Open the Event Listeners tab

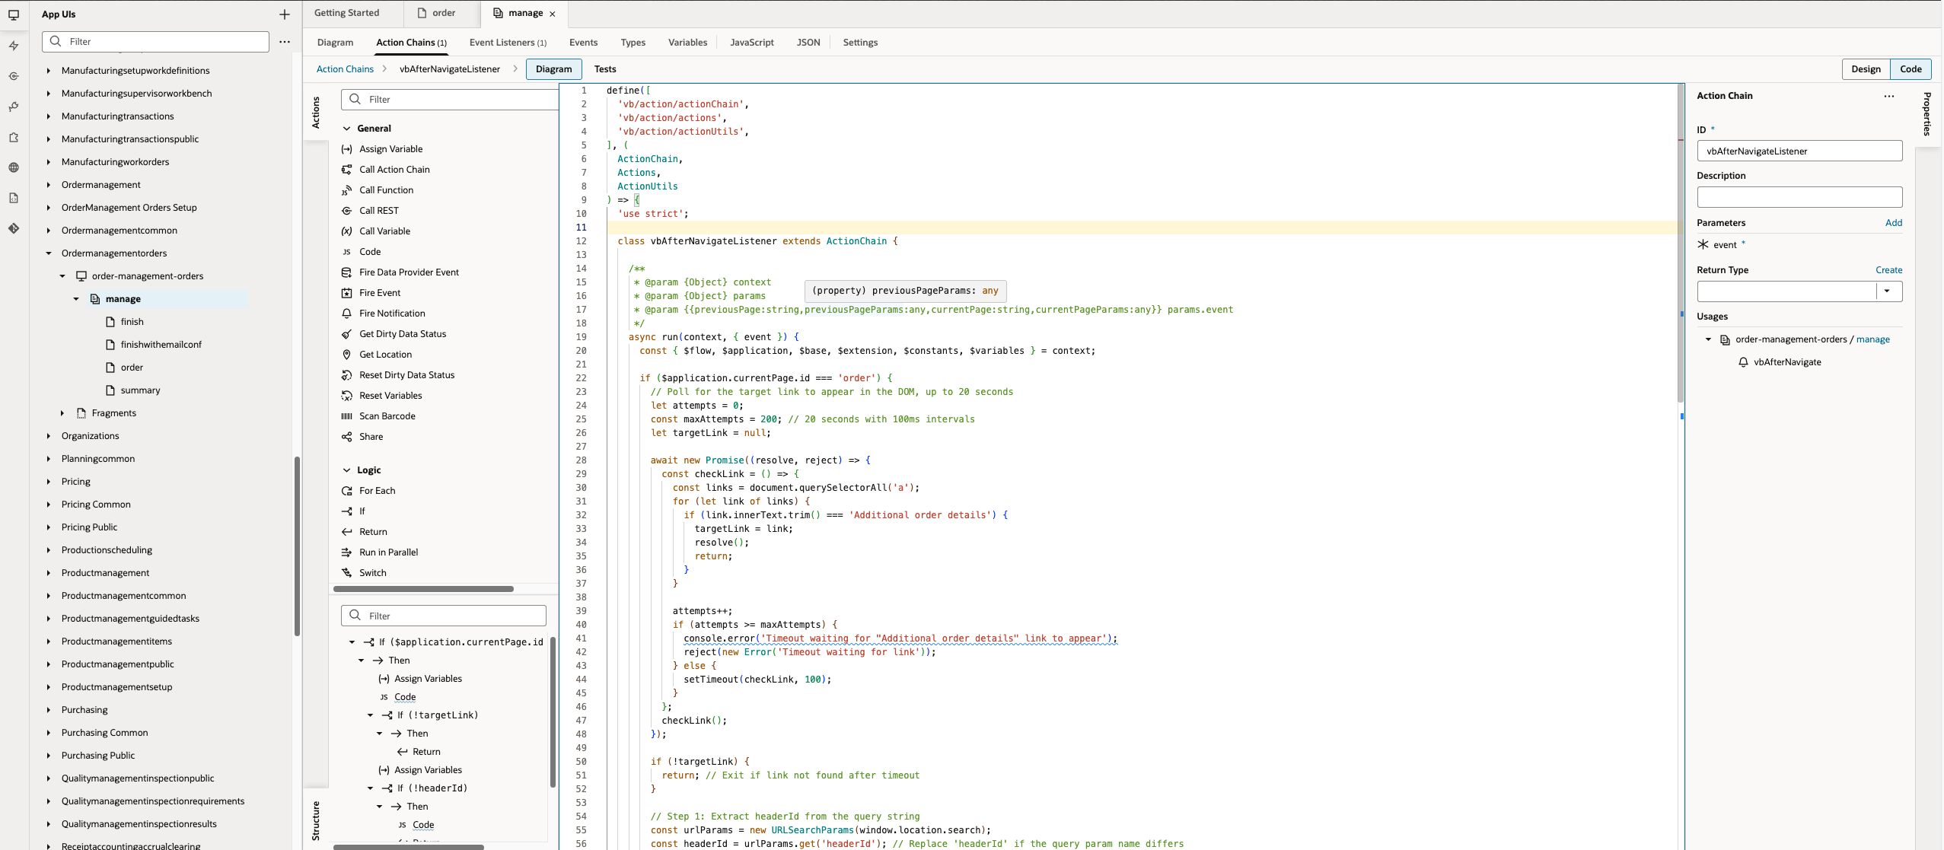click(x=507, y=43)
